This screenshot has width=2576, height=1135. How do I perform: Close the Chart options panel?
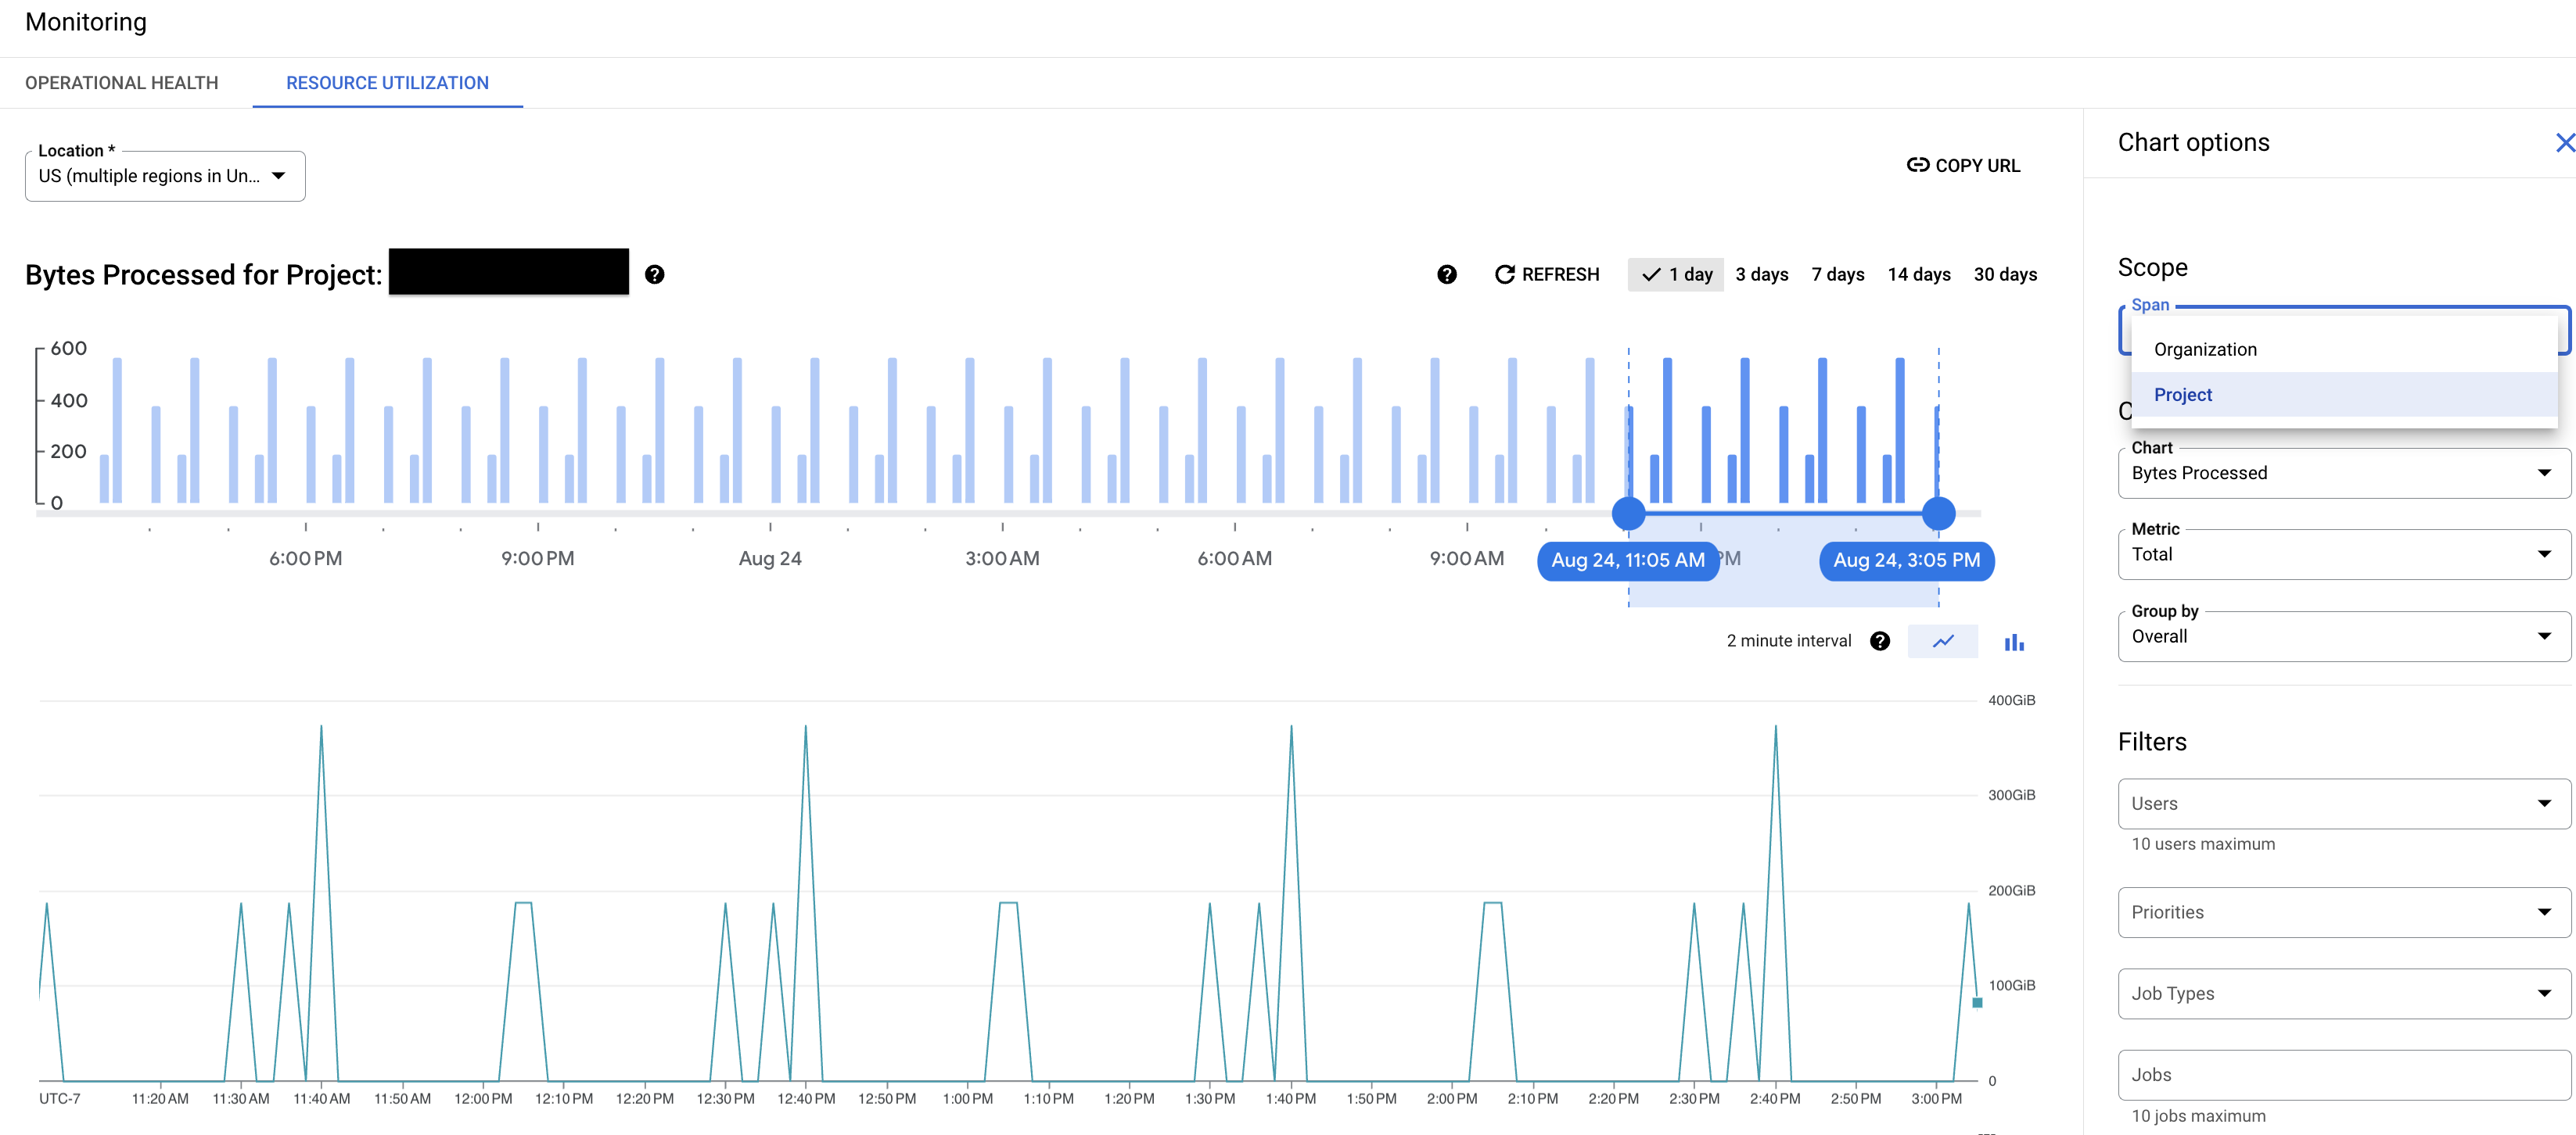2558,141
